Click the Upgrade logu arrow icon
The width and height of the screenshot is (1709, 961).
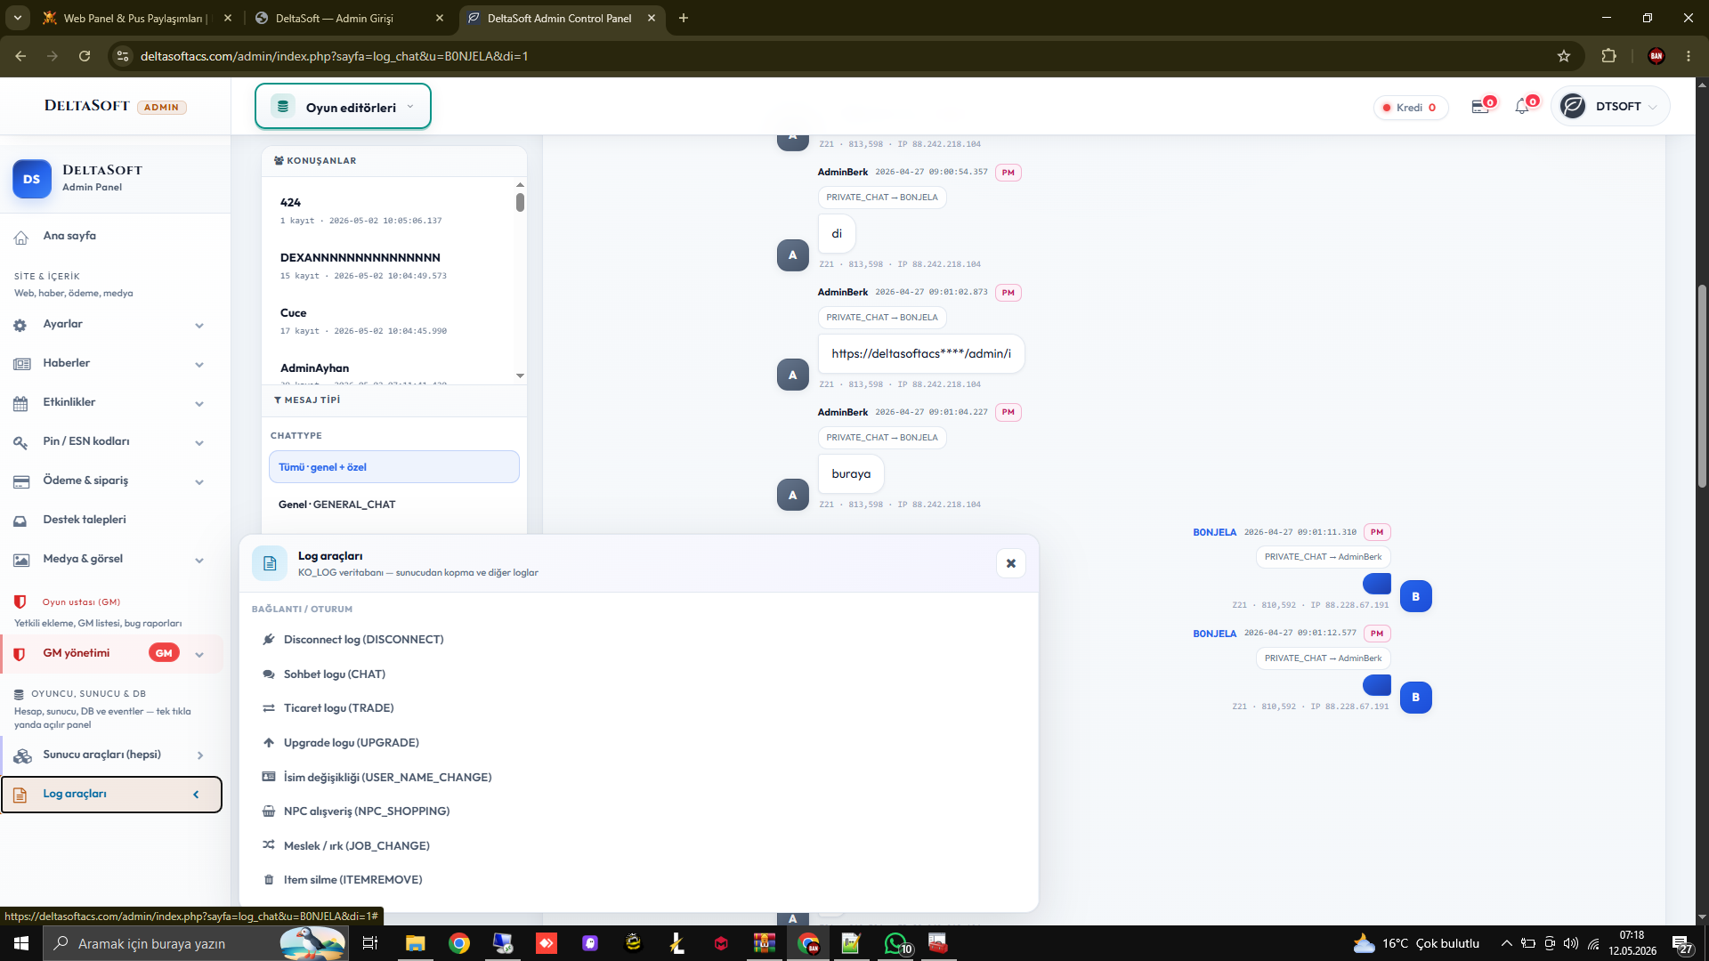pos(269,742)
